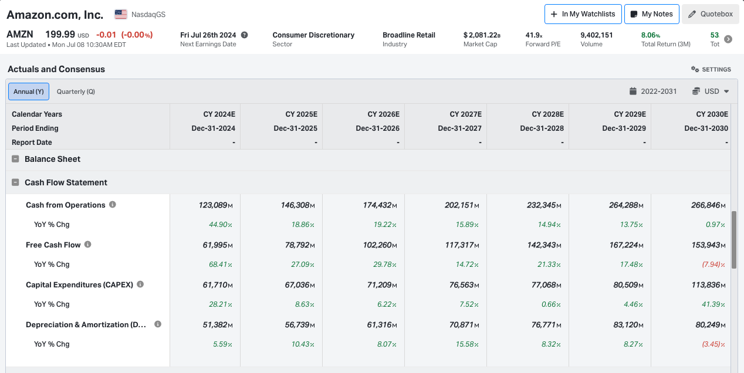Click the Consumer Discretionary sector link
744x373 pixels.
(313, 35)
